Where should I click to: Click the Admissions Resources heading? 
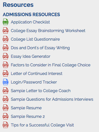point(31,14)
